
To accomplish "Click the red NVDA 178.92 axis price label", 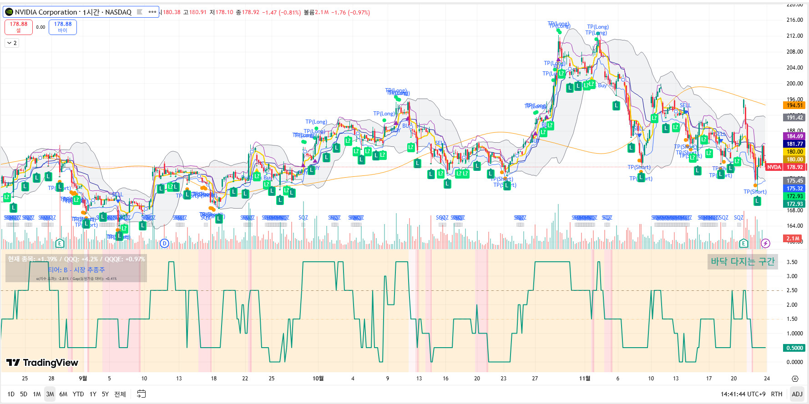I will 785,167.
